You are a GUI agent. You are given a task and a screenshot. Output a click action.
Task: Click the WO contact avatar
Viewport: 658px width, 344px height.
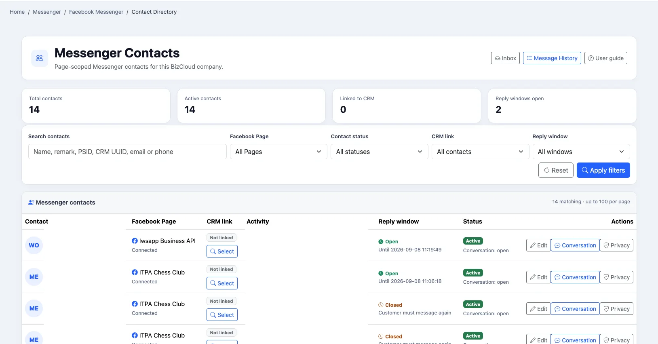point(34,245)
